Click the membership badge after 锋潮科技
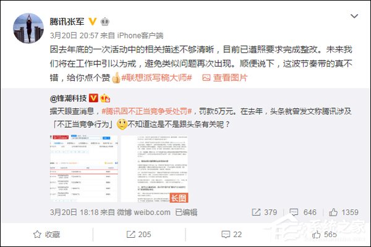The image size is (371, 247). (105, 98)
